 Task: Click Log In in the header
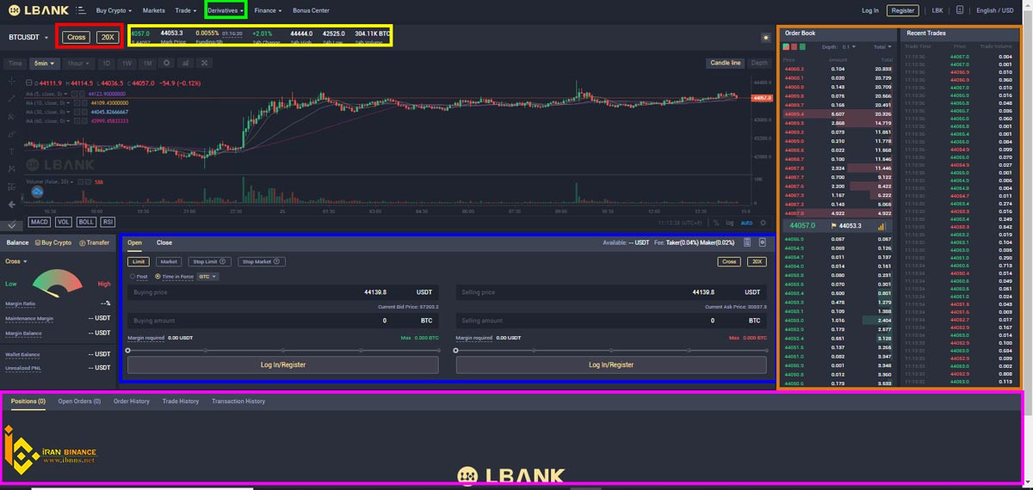click(870, 10)
